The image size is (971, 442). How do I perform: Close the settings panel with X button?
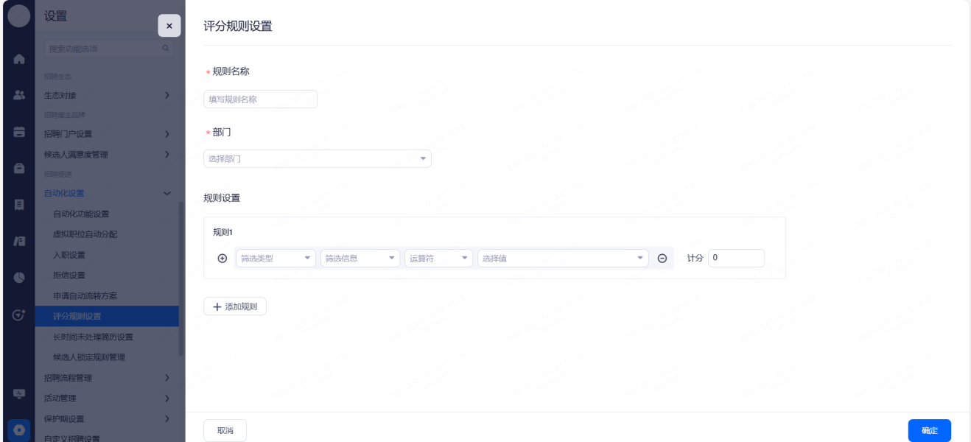click(x=169, y=26)
